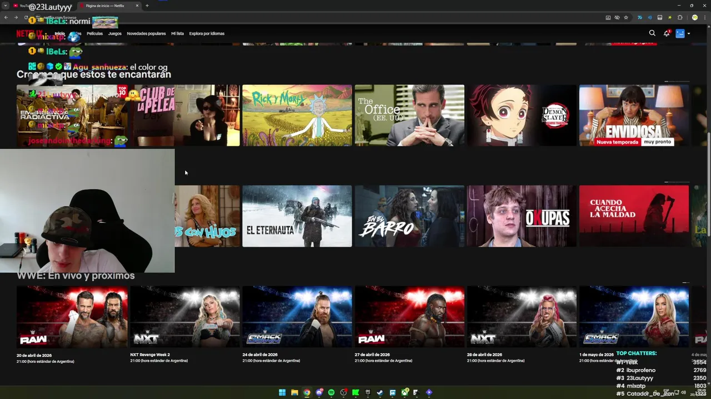
Task: Open the En el Barro thumbnail
Action: tap(409, 216)
